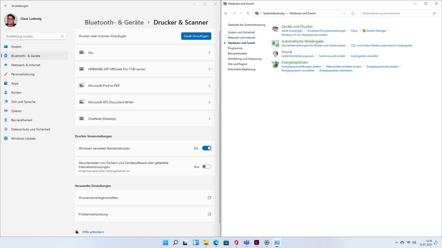Screen dimensions: 442x248
Task: Click Claus Ludewig profile picture
Action: point(11,20)
